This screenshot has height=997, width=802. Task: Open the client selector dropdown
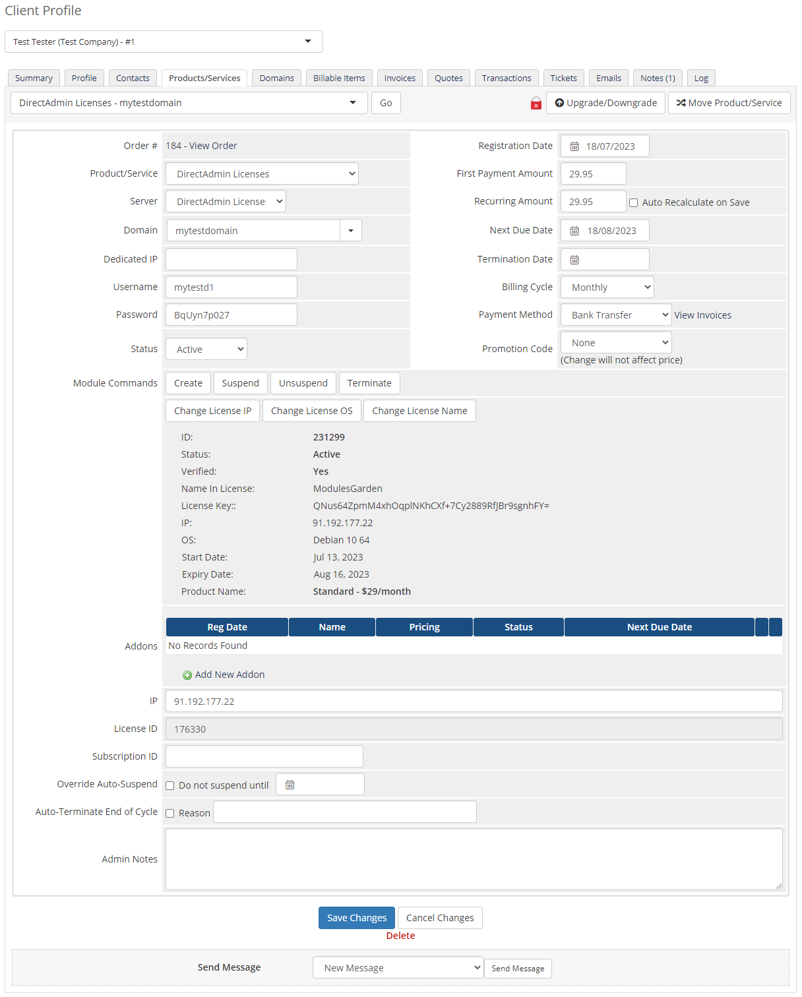pos(307,41)
